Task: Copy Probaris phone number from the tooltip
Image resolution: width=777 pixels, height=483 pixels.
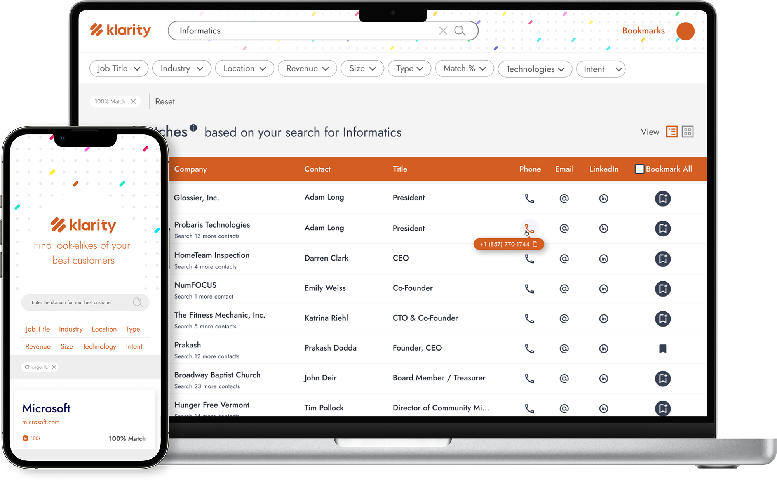Action: click(x=536, y=244)
